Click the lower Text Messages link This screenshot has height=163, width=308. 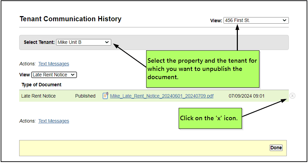coord(53,121)
